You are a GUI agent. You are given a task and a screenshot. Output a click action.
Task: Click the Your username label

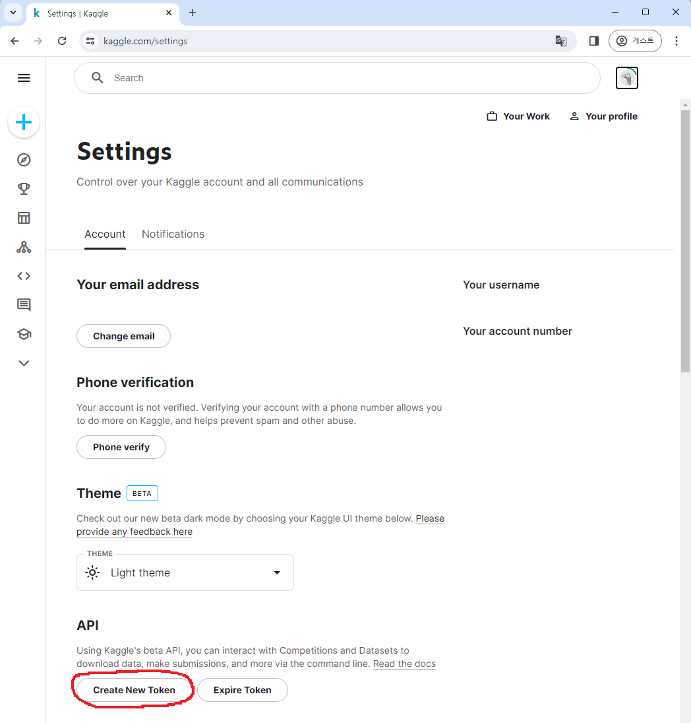pyautogui.click(x=501, y=285)
